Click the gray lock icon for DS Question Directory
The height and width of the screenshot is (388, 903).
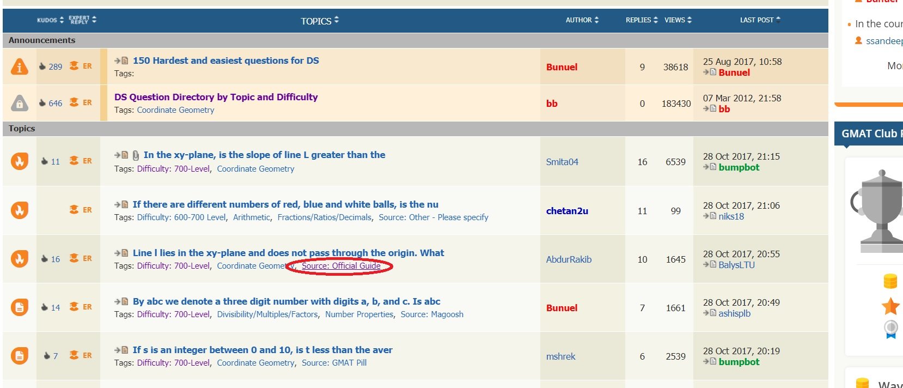[20, 103]
